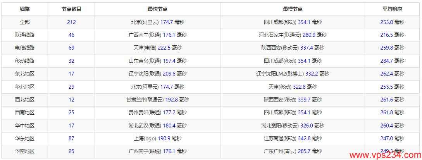This screenshot has height=160, width=422.
Task: Select the 移动线路 row label
Action: 25,61
